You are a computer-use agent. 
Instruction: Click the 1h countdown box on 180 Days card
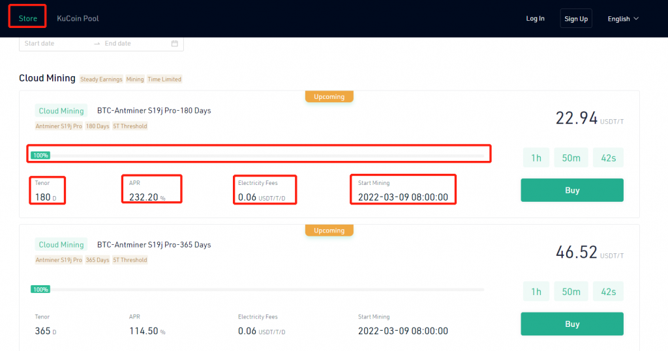[536, 158]
